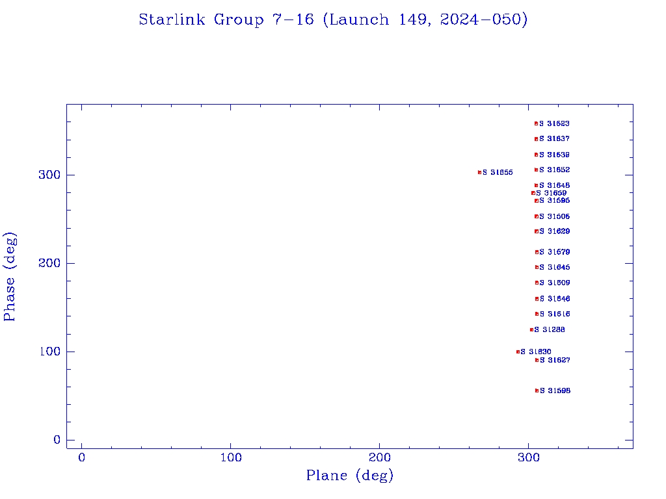This screenshot has height=499, width=666.
Task: Click the 'Plane (deg)' x-axis title
Action: click(x=349, y=475)
